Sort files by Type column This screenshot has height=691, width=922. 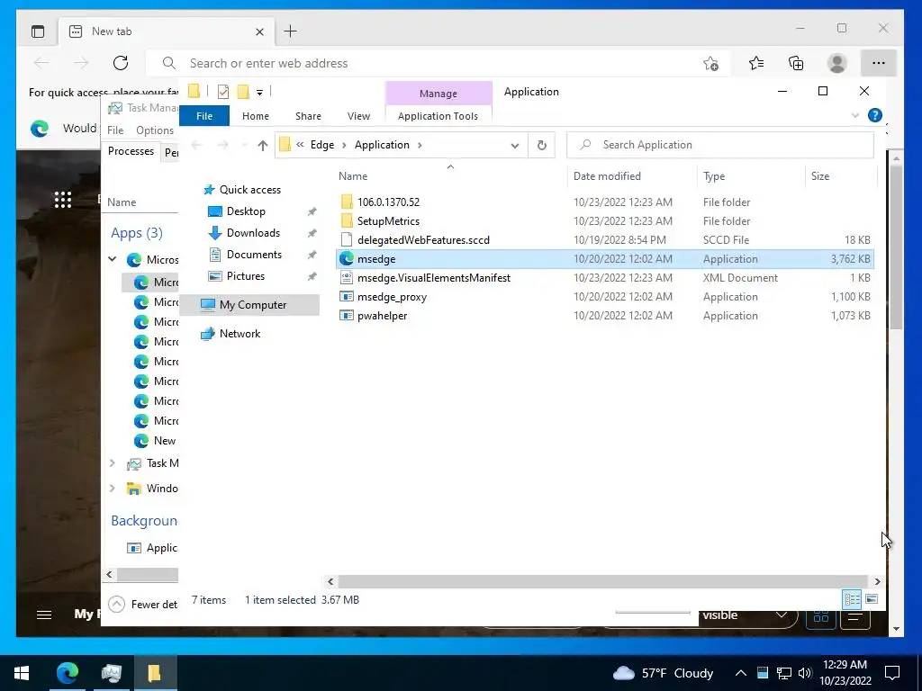click(x=751, y=175)
